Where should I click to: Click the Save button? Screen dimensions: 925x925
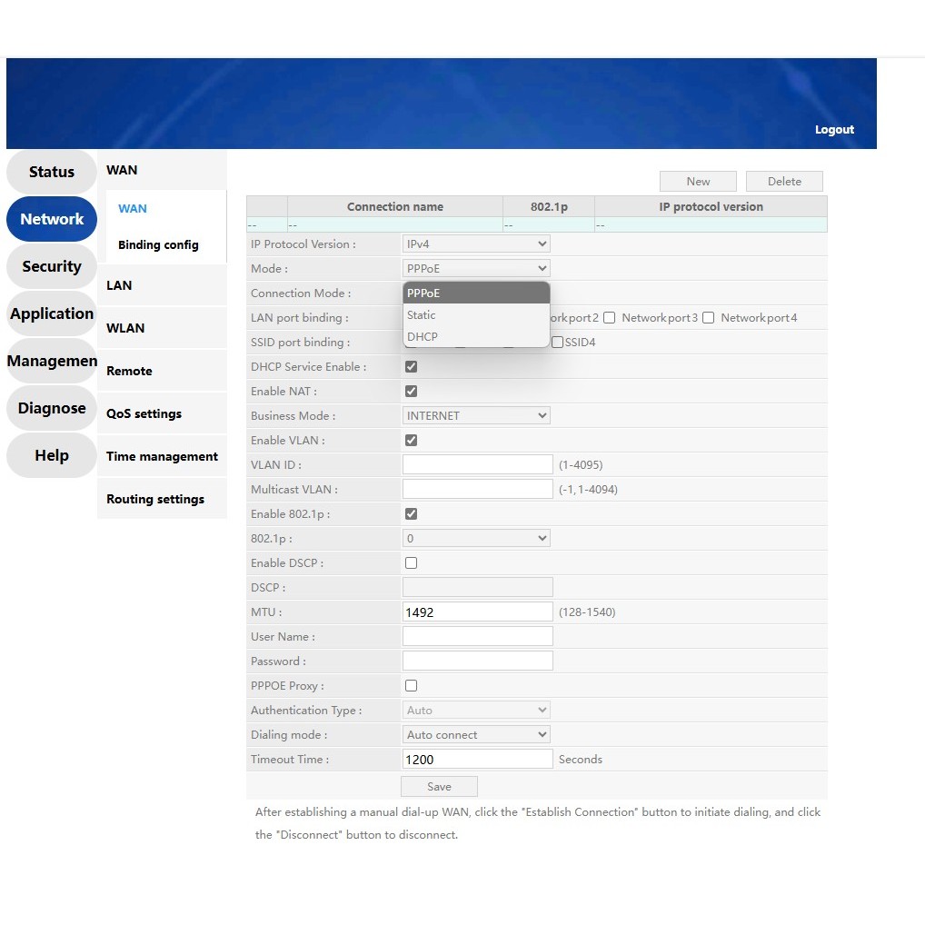pos(439,787)
